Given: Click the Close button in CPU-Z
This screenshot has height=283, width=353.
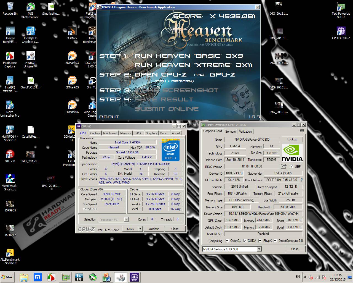Looking at the screenshot, I should pyautogui.click(x=175, y=229).
